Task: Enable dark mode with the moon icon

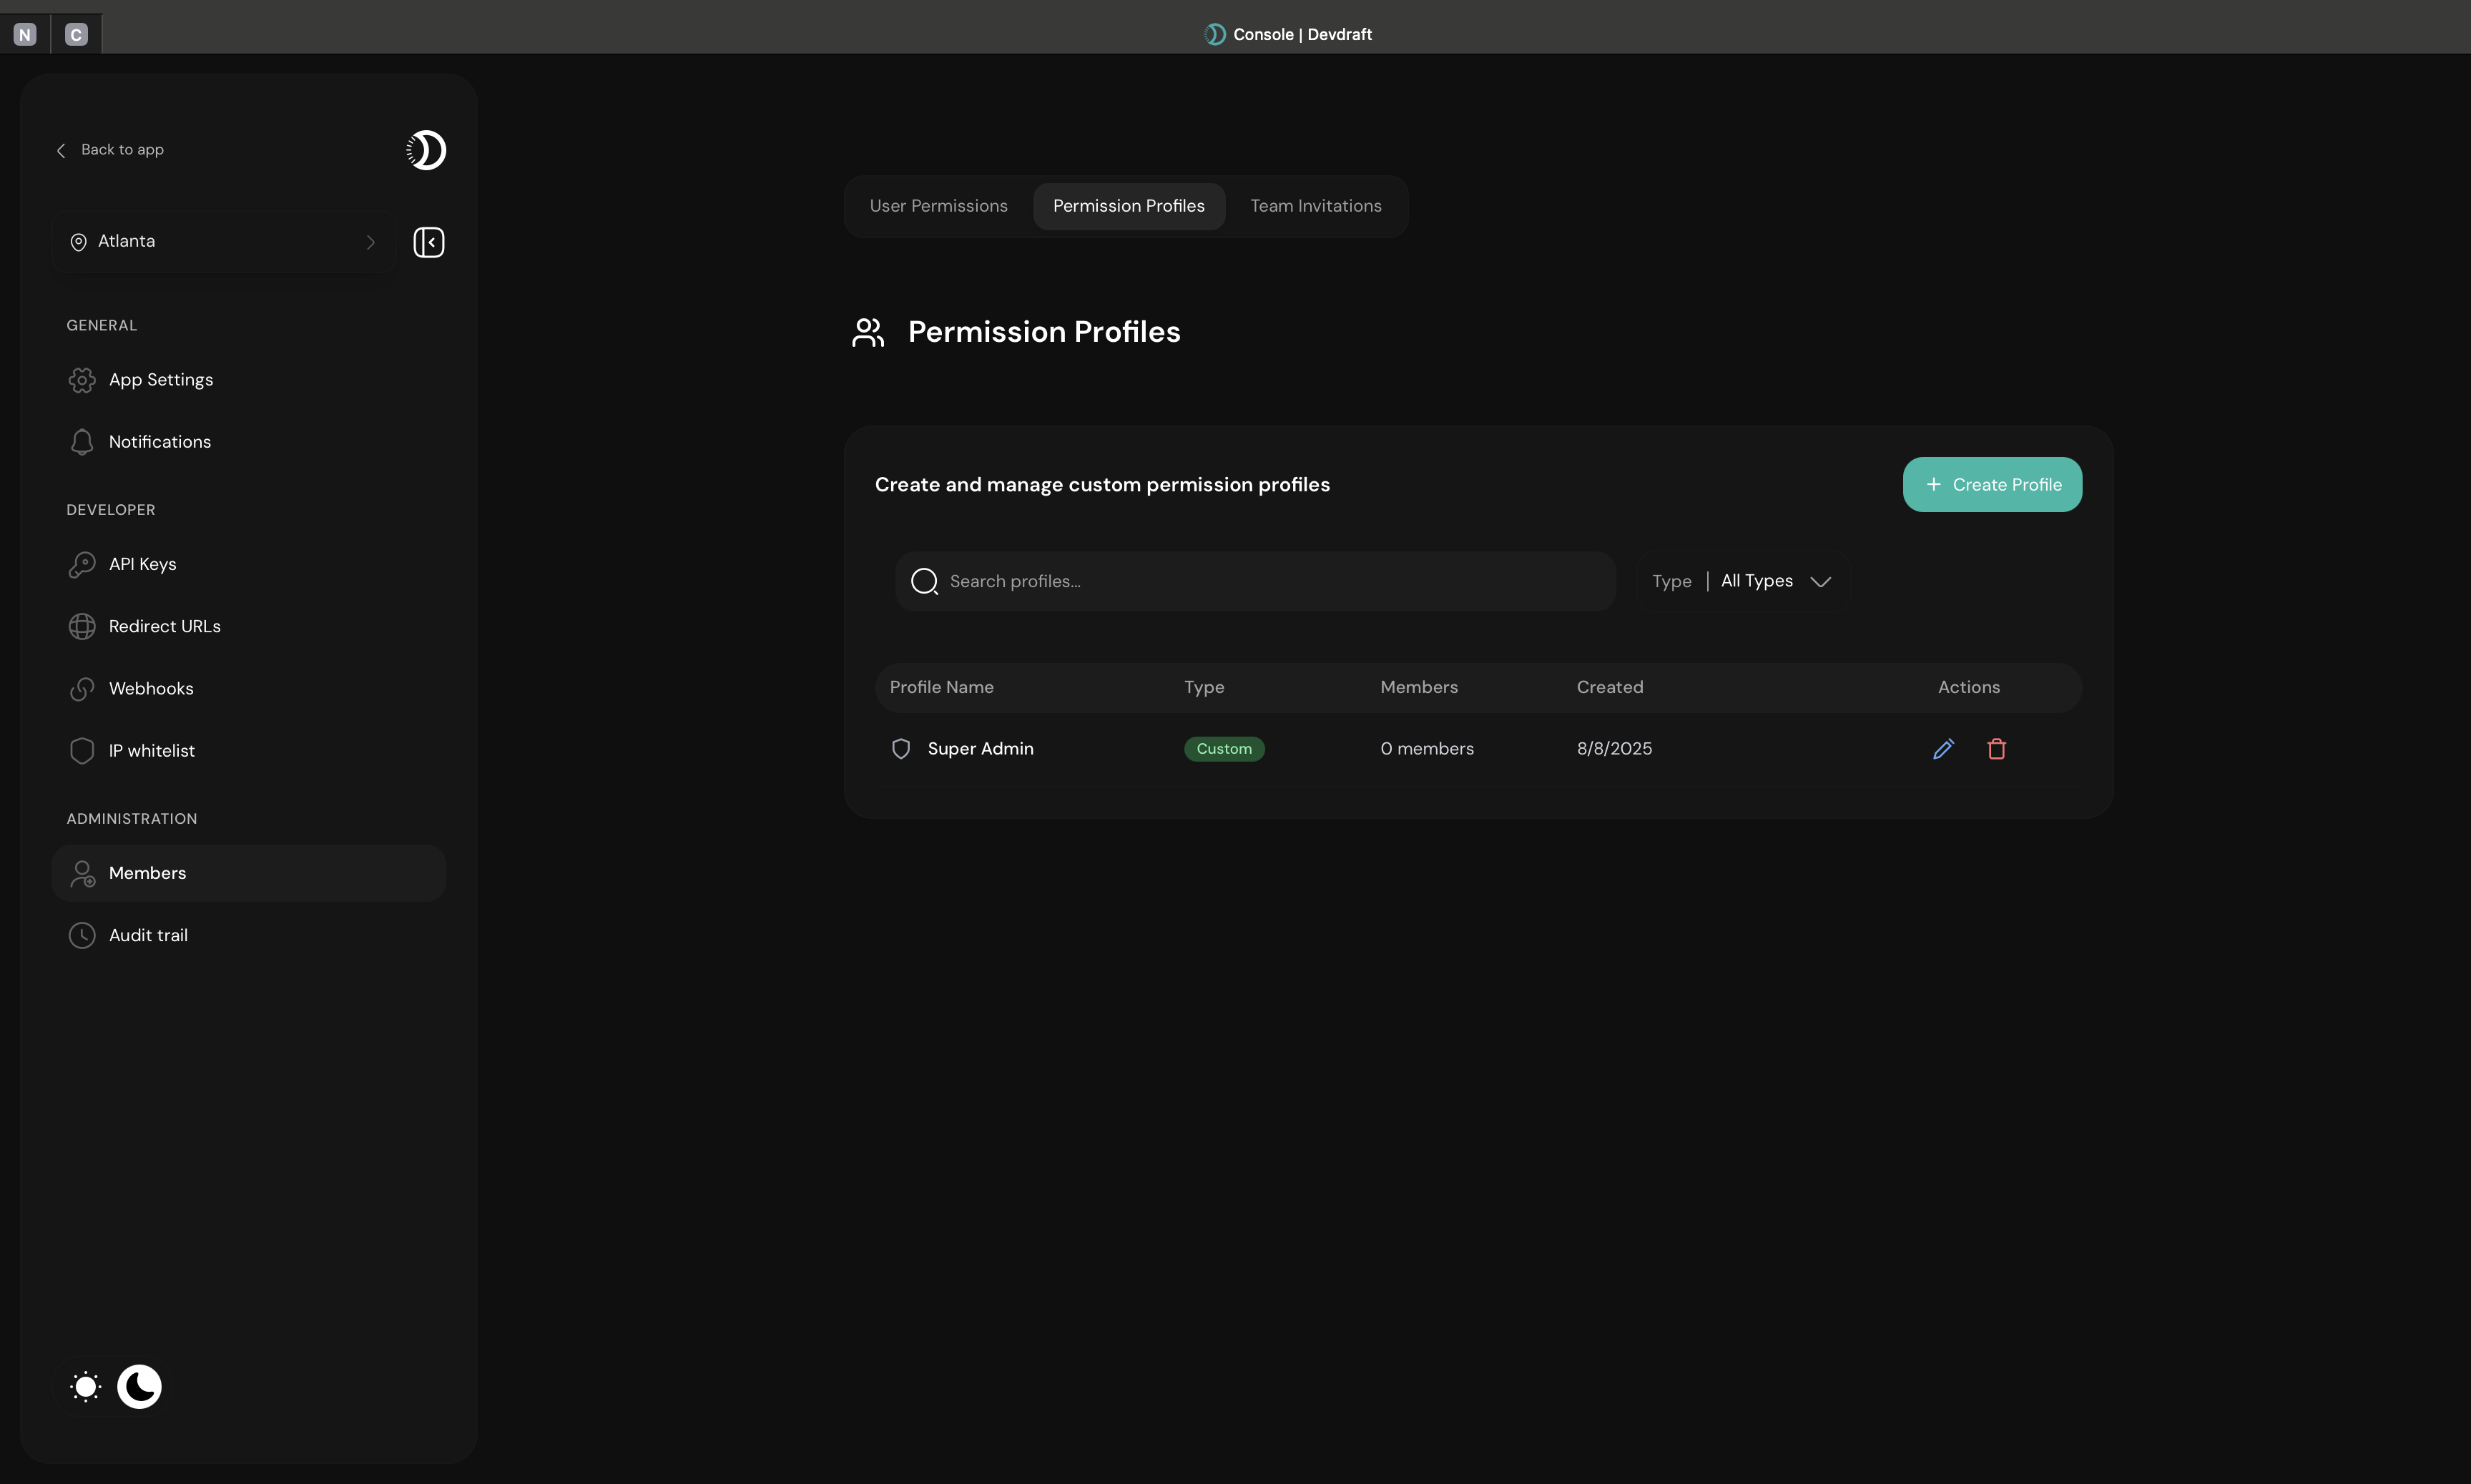Action: coord(139,1386)
